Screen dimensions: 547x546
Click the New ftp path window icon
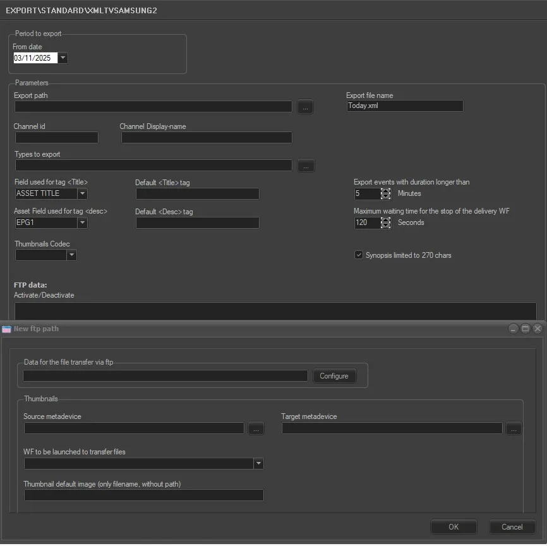6,329
